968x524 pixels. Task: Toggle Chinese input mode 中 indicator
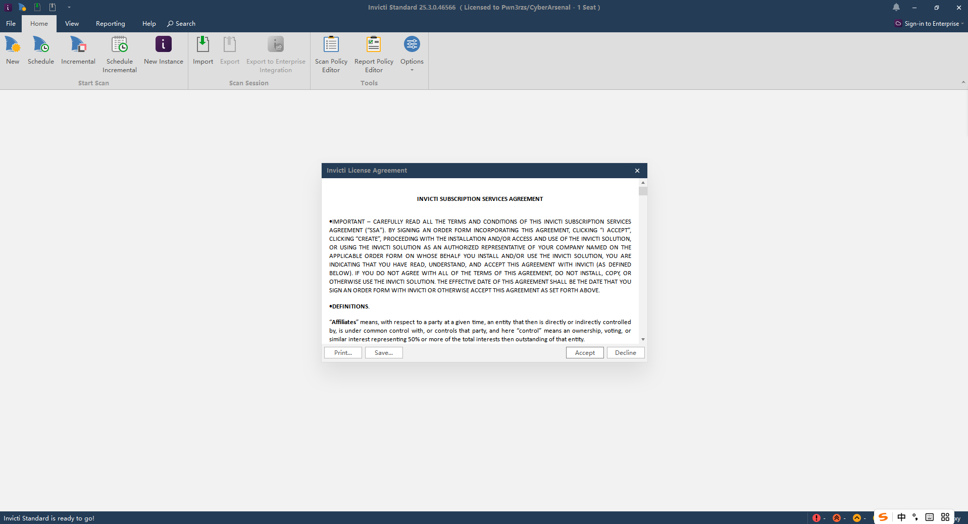click(901, 517)
